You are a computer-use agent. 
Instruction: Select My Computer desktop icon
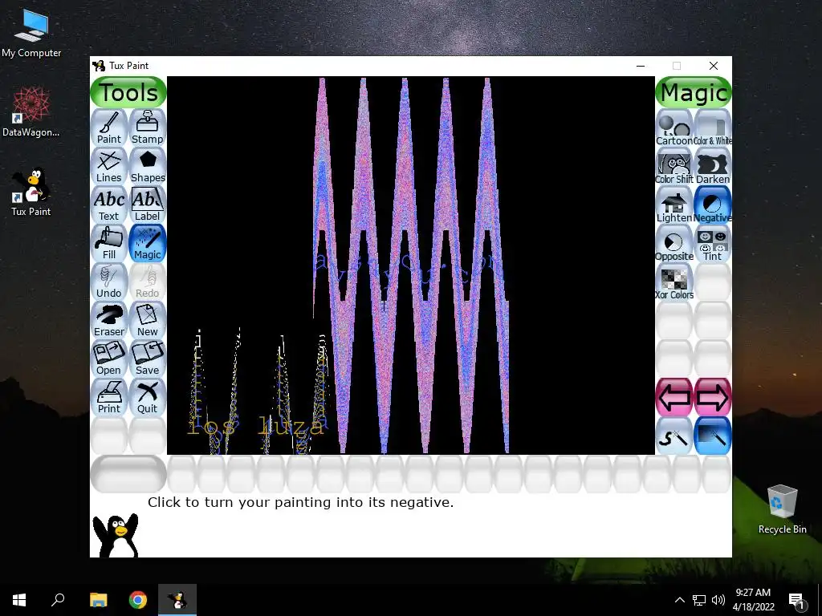(31, 34)
